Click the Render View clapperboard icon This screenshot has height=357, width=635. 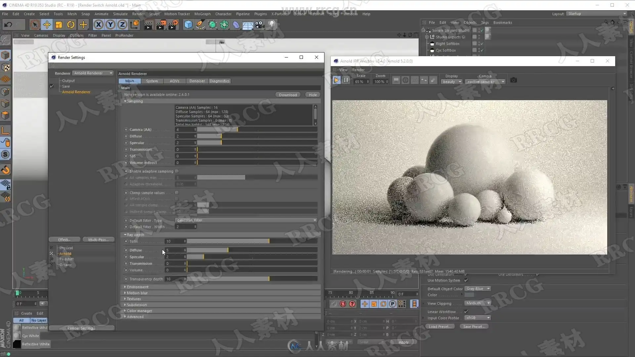[x=148, y=25]
